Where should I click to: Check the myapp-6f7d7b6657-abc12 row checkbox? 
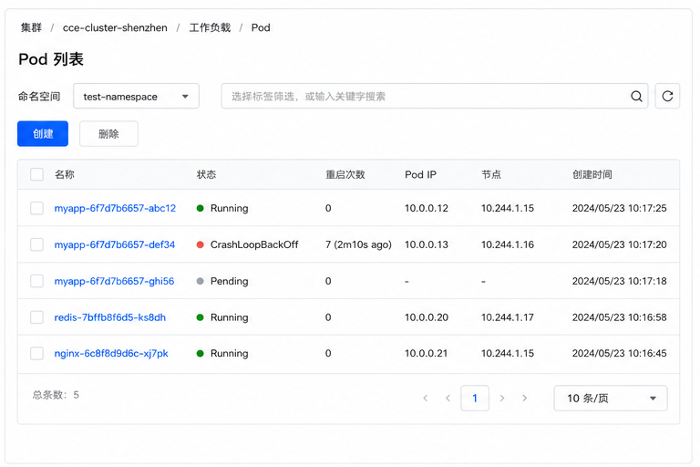pos(36,208)
